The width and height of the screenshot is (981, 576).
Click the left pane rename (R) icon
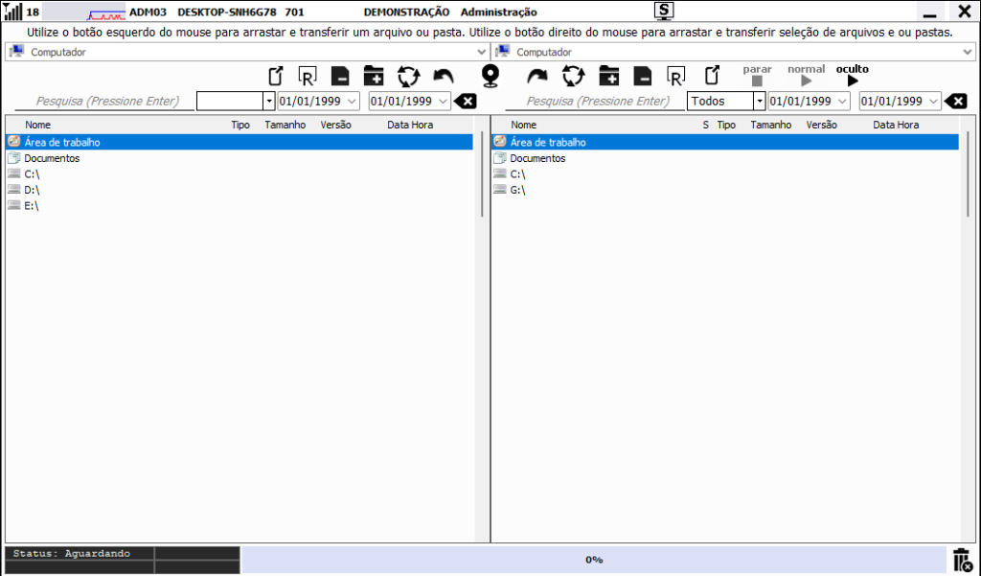308,77
